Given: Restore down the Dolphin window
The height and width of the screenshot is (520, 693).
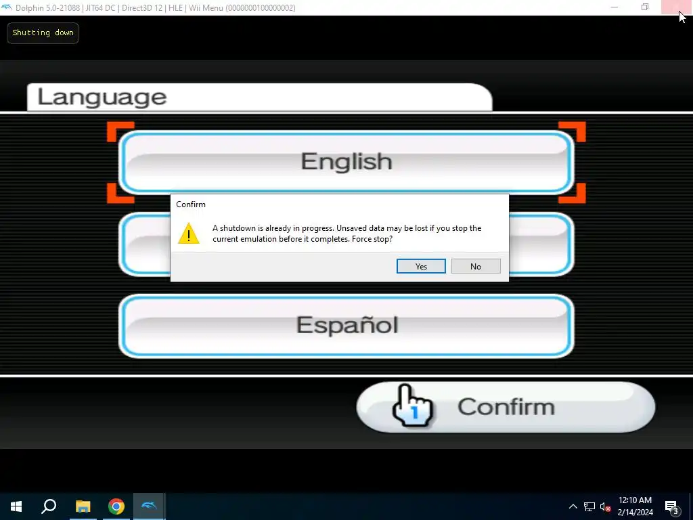Looking at the screenshot, I should [645, 7].
